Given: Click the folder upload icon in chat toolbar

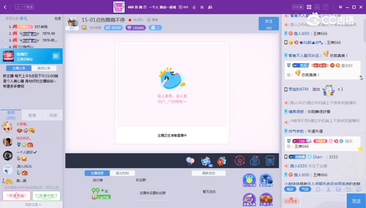Looking at the screenshot, I should pyautogui.click(x=348, y=190).
